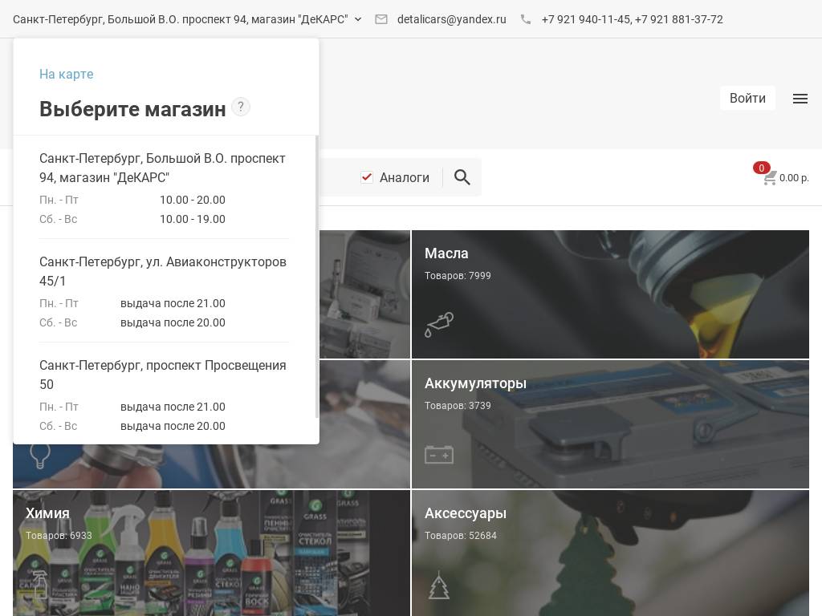Select store at ул. Авиаконструкторов 45/1
Viewport: 822px width, 616px height.
pos(163,271)
